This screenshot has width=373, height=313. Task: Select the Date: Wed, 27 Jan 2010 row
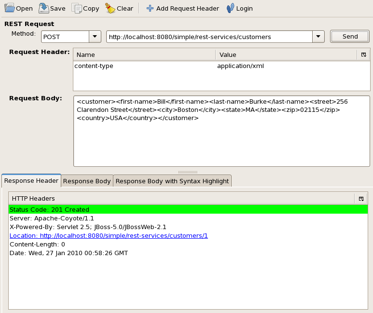(x=188, y=253)
